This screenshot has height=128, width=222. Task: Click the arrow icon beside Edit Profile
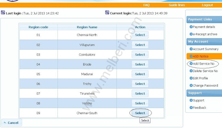(191, 78)
